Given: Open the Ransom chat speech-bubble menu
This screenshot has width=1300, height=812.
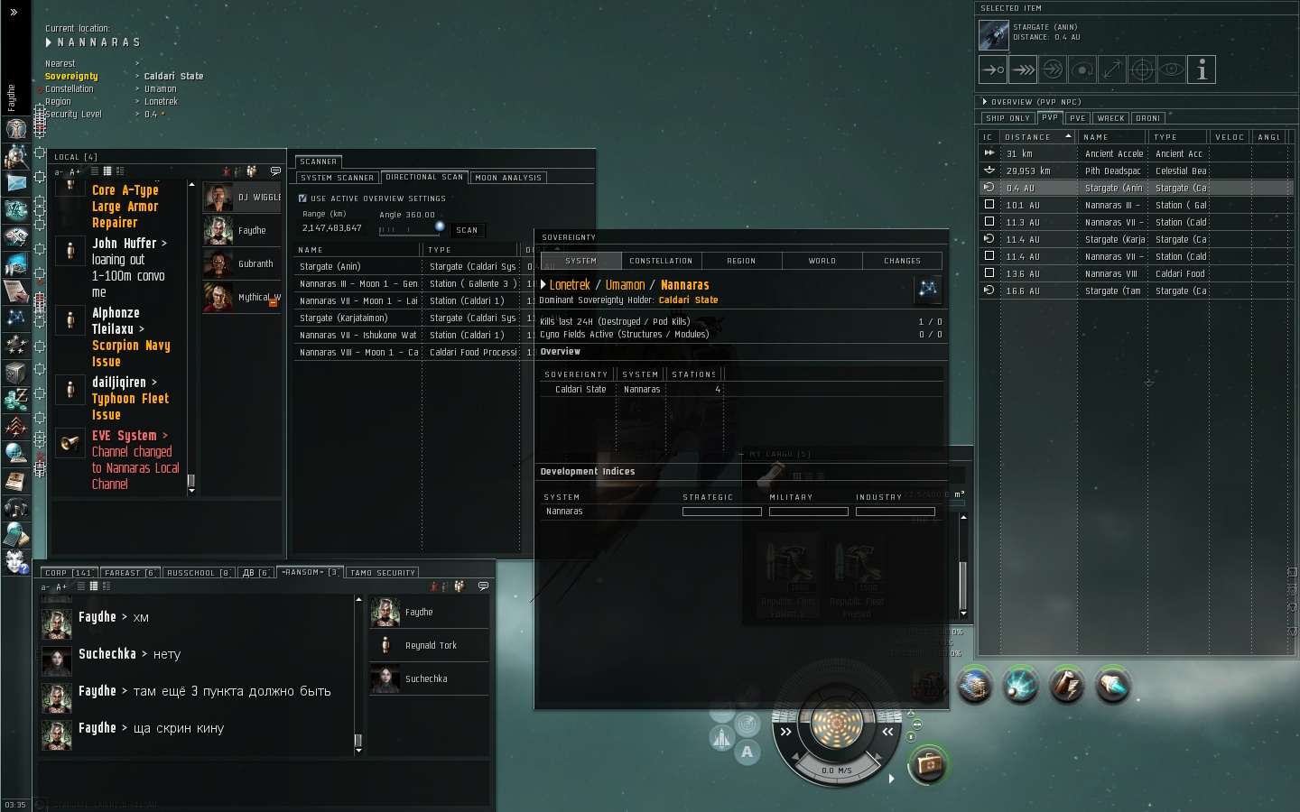Looking at the screenshot, I should click(x=483, y=586).
